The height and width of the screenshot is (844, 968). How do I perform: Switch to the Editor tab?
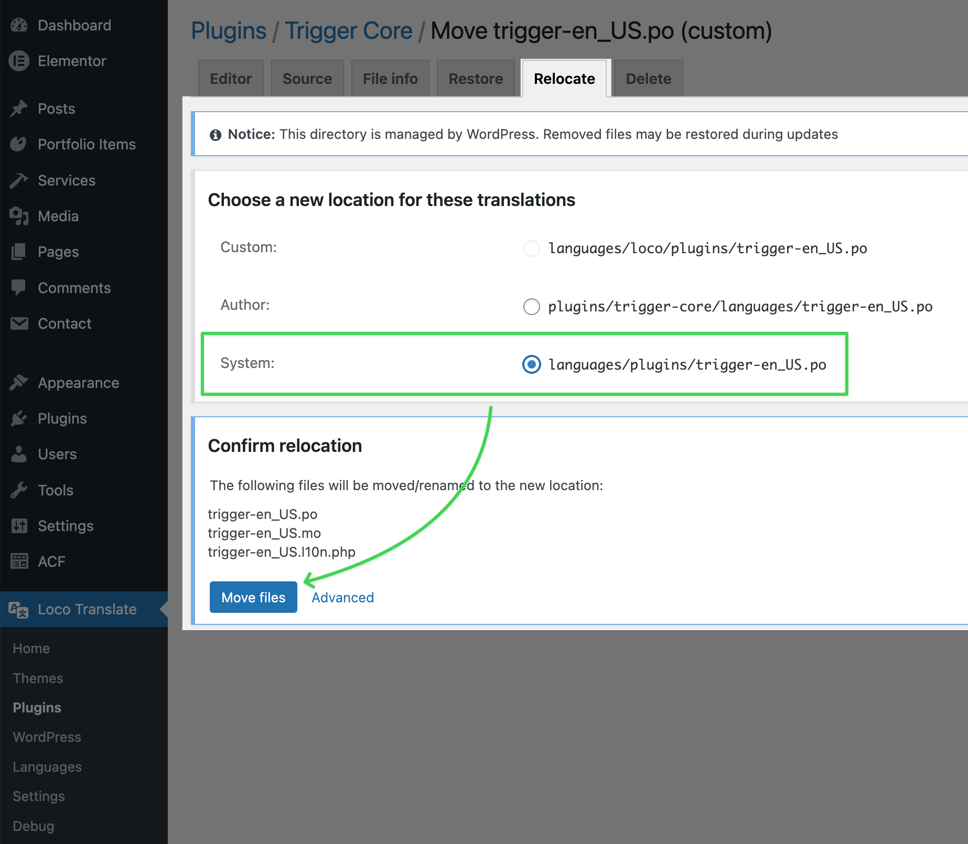click(x=231, y=79)
